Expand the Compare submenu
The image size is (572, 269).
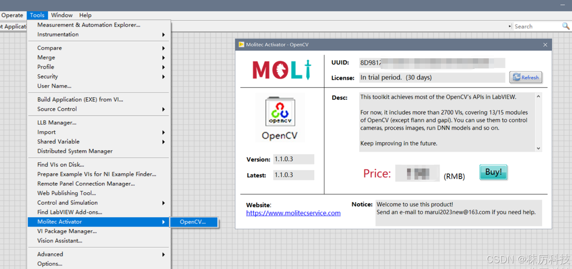[99, 48]
